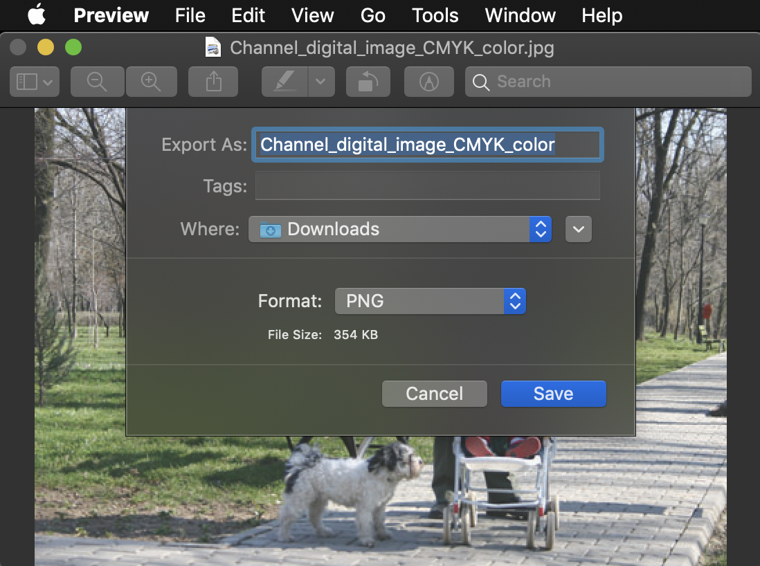Click the document proxy icon in title bar
This screenshot has width=760, height=566.
coord(213,48)
